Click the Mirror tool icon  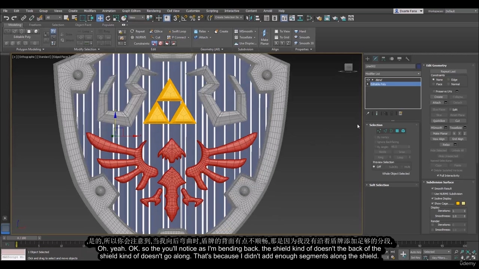point(250,18)
